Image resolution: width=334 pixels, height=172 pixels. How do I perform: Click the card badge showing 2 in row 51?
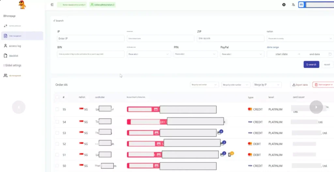223,154
